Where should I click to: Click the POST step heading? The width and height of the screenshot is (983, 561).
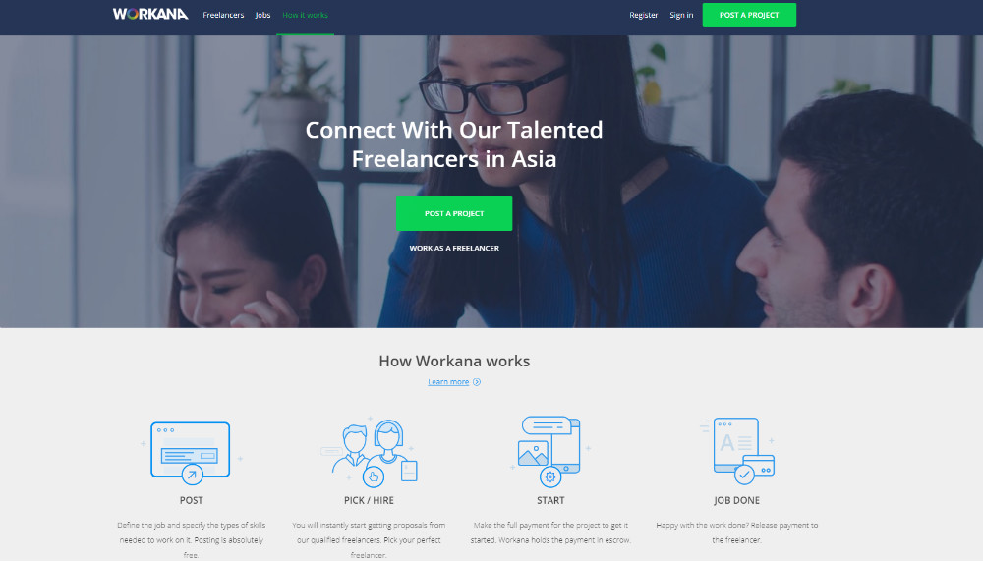pyautogui.click(x=192, y=500)
